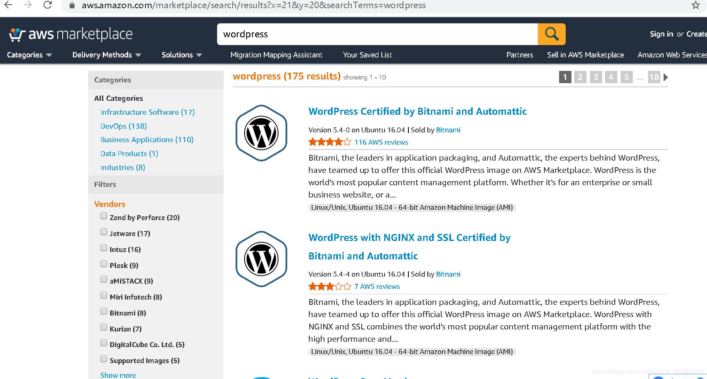Go to results page 3

[596, 77]
